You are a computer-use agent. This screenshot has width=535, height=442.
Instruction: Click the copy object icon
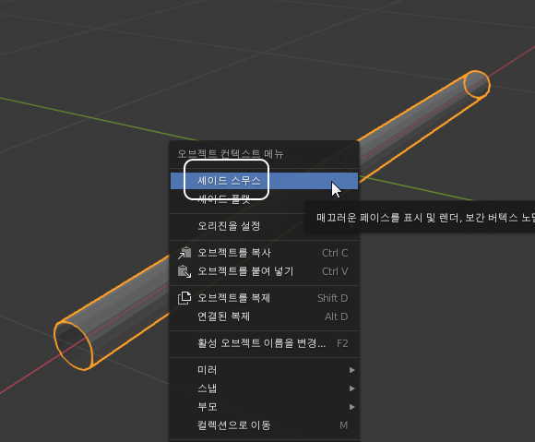coord(184,253)
